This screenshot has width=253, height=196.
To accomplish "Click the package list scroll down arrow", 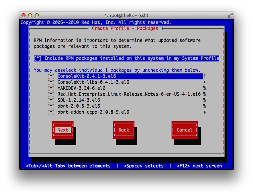I will (205, 112).
